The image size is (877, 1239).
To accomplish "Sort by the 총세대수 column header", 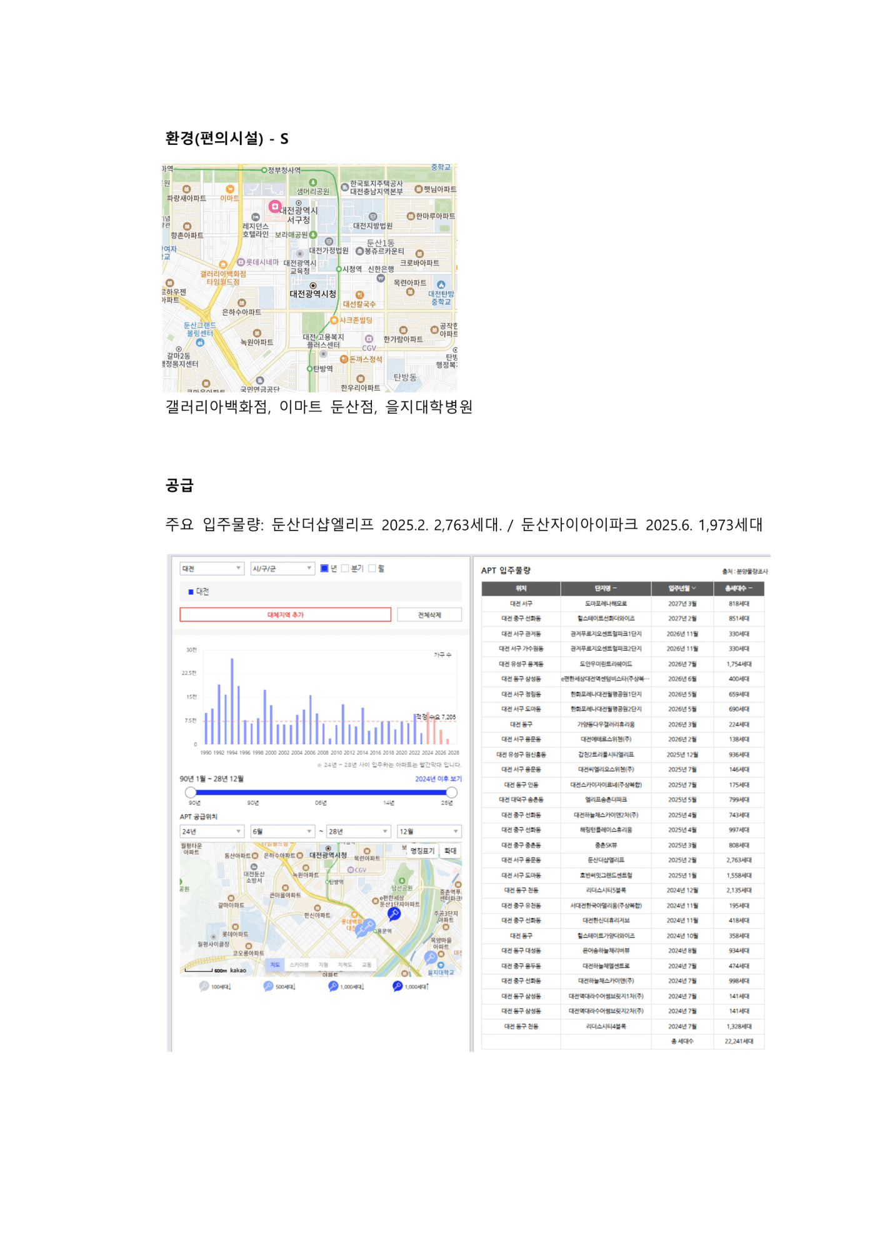I will tap(738, 589).
